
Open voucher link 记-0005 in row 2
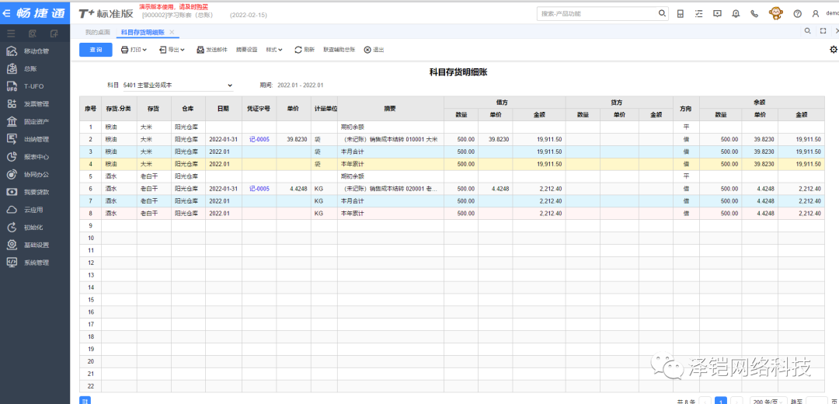pyautogui.click(x=259, y=139)
